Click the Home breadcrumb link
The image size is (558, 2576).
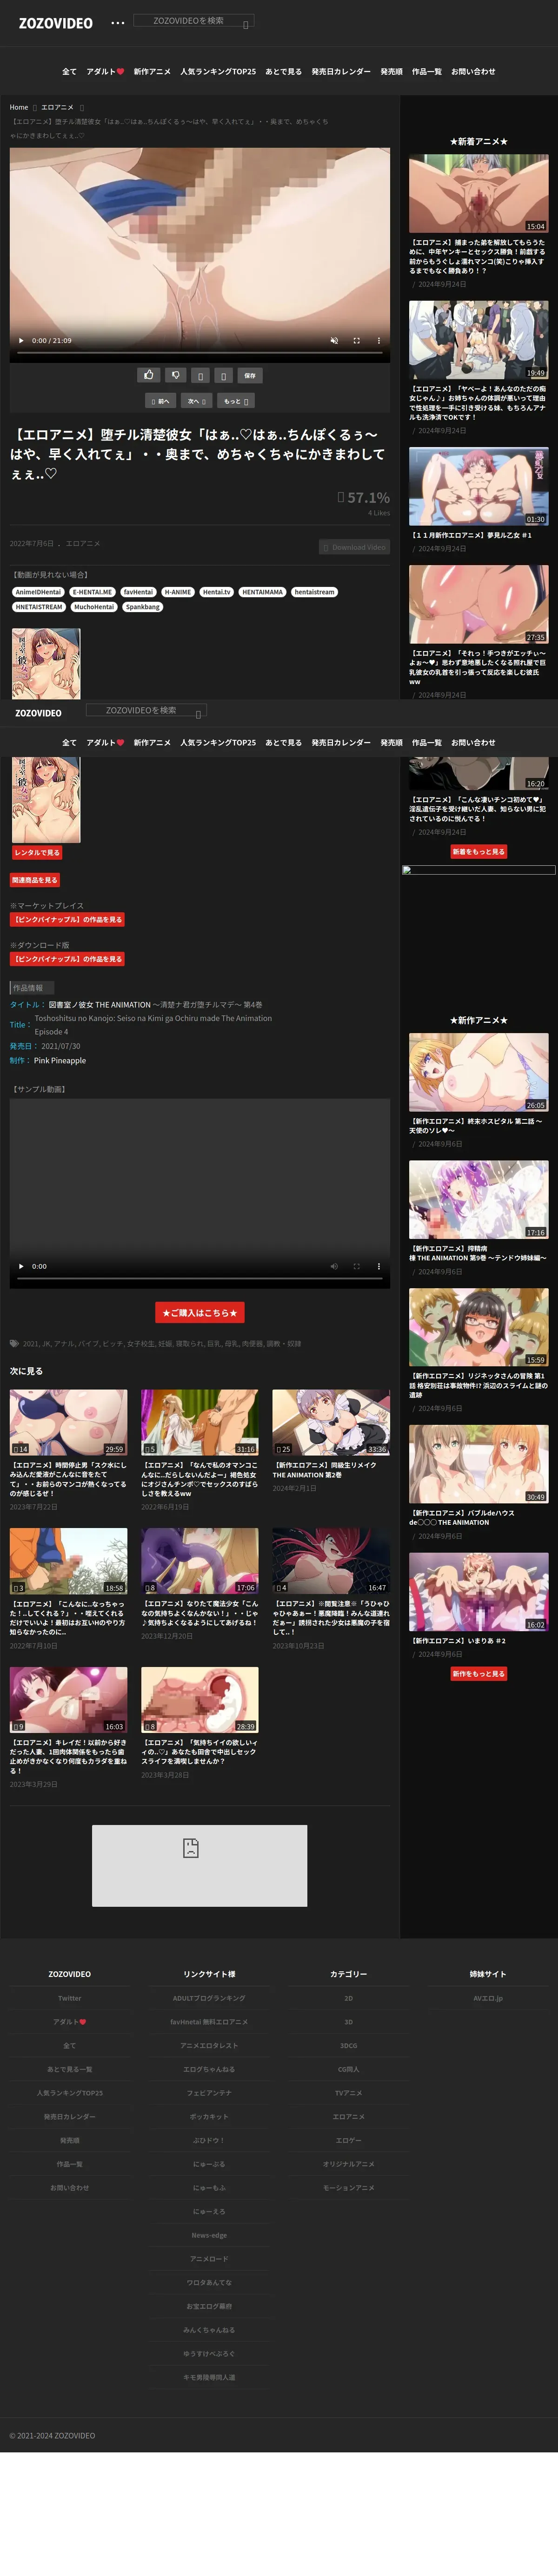19,107
